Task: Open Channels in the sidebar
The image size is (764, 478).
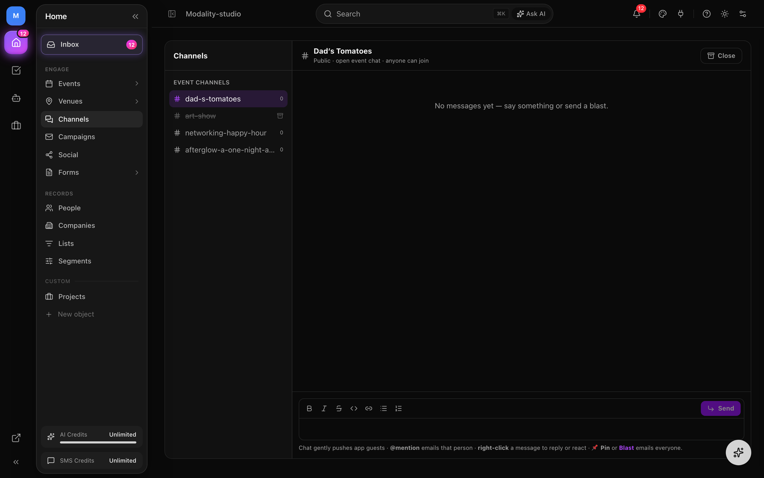Action: coord(92,119)
